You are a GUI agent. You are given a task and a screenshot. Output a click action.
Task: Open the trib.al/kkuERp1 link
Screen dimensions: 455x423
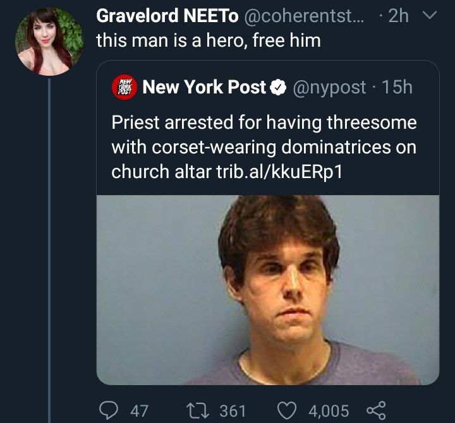pos(279,172)
